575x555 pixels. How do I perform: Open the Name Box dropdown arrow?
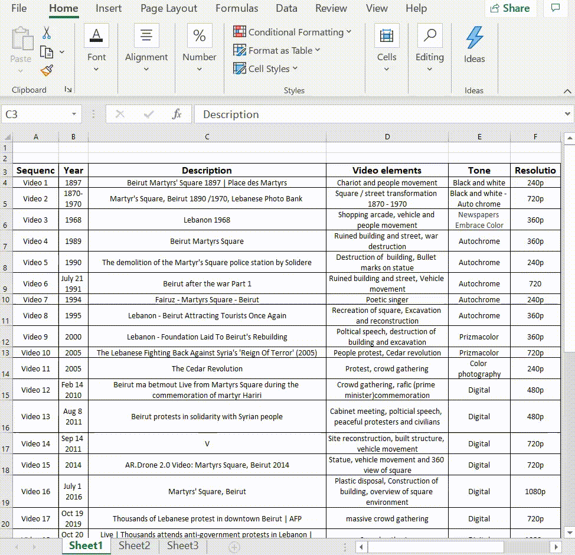pyautogui.click(x=74, y=114)
